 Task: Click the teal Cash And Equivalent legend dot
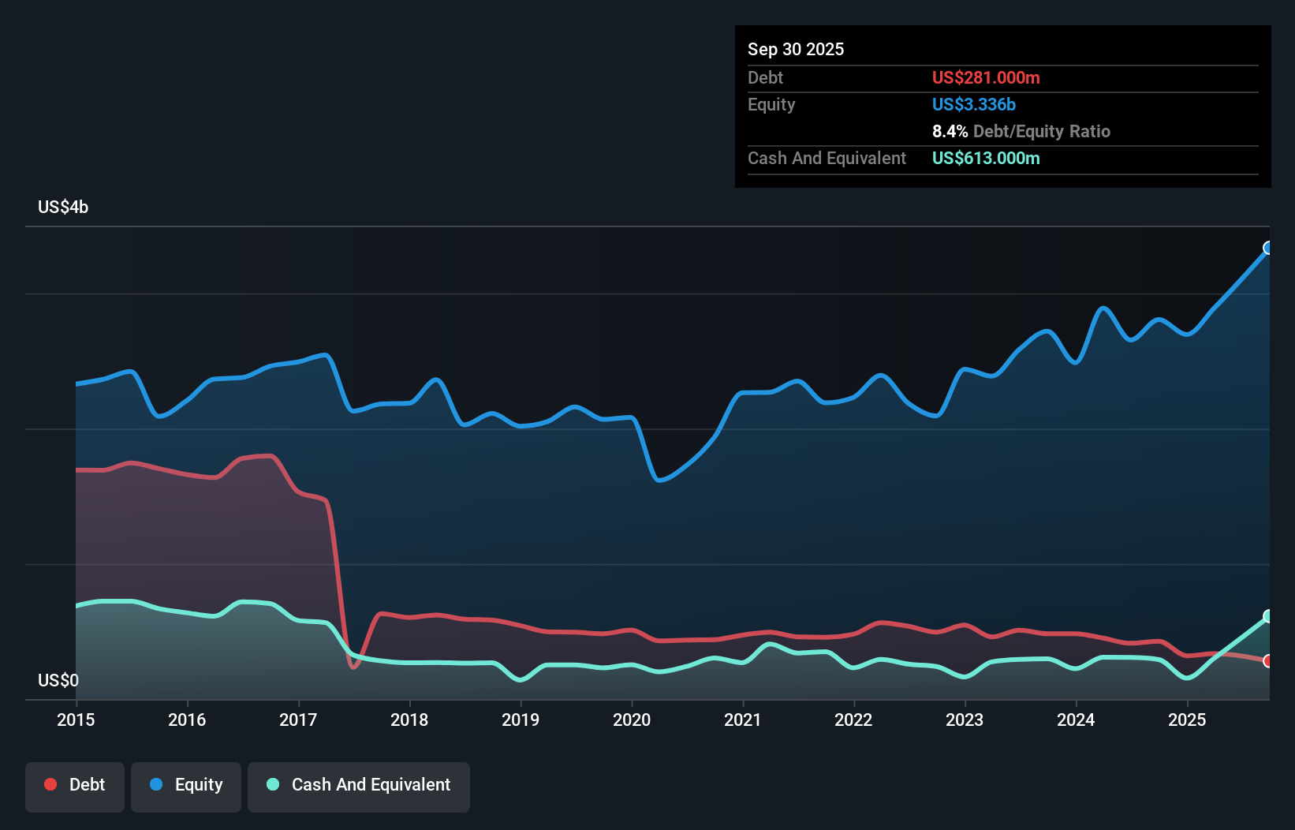point(272,784)
